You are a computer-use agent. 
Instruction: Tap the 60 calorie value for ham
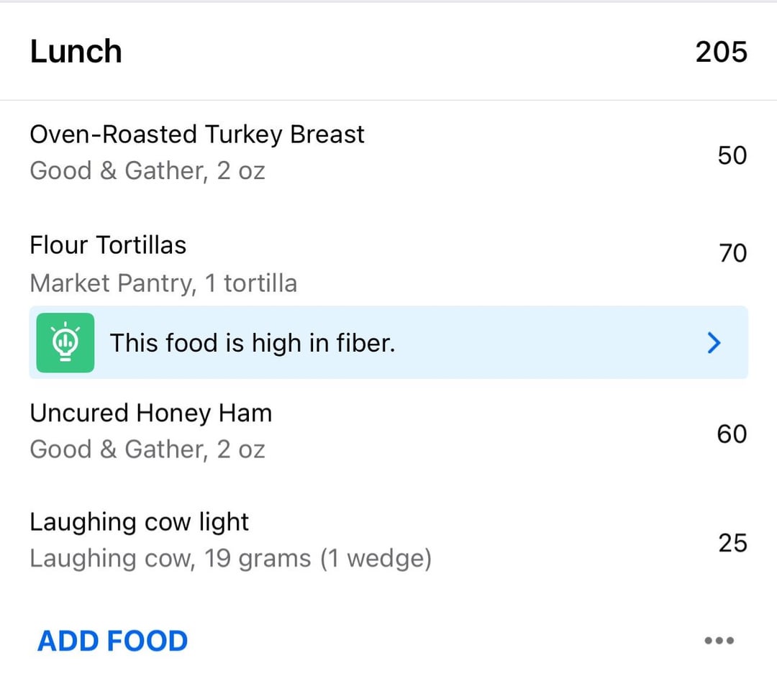click(x=732, y=434)
